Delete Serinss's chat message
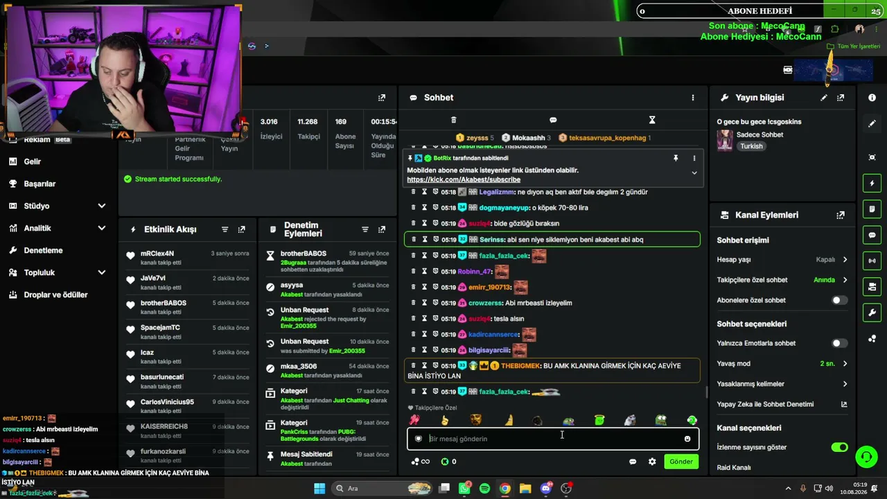 pyautogui.click(x=414, y=240)
